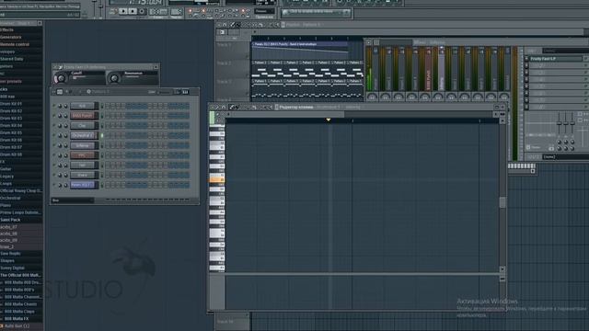Viewport: 589px width, 331px height.
Task: Expand the Saint Pack folder in browser
Action: pyautogui.click(x=10, y=220)
